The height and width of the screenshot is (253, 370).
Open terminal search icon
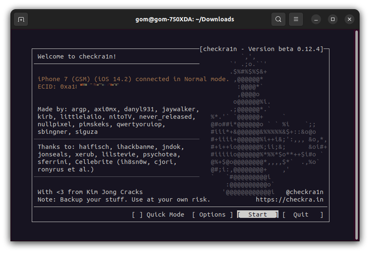tap(278, 19)
